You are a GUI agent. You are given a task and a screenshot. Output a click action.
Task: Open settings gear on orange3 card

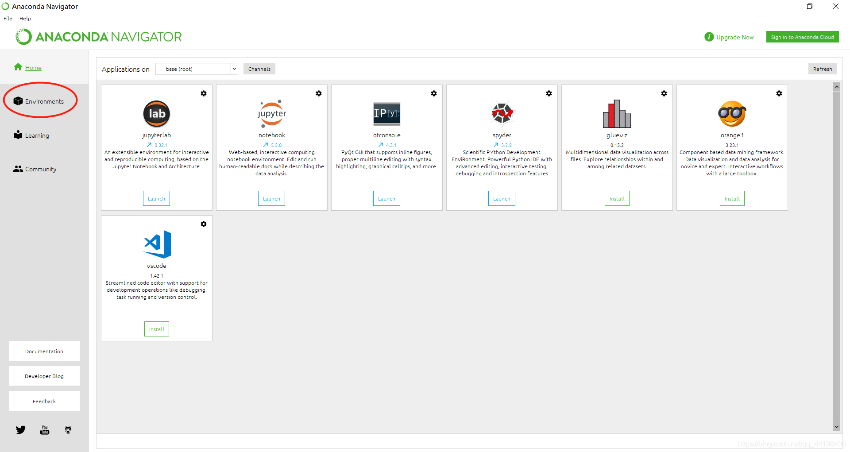coord(779,93)
